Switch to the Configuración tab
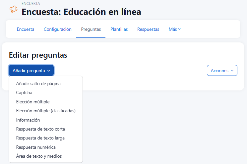 [x=58, y=29]
